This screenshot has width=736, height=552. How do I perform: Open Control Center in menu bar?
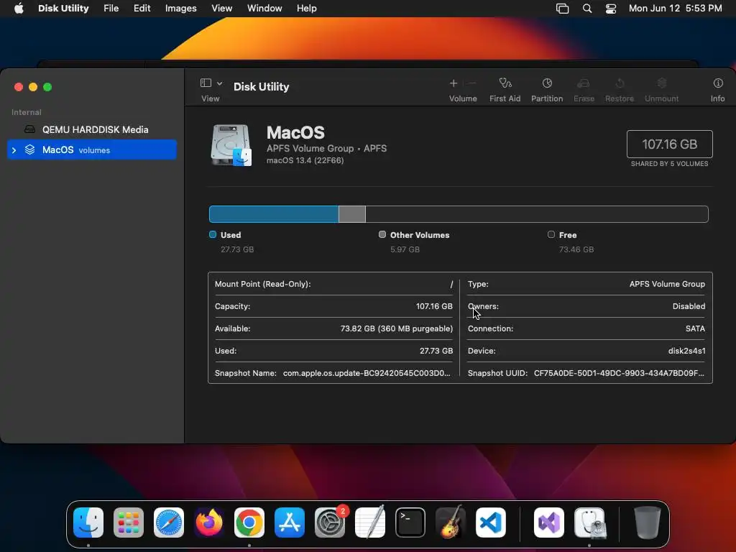pos(611,9)
